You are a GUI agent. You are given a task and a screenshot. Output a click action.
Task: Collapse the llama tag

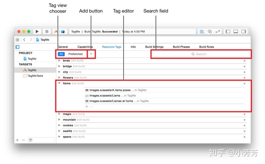coord(59,83)
